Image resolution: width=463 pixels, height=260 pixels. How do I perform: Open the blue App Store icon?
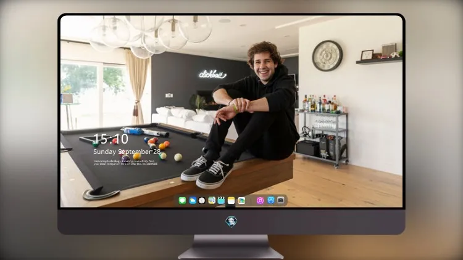pos(271,200)
